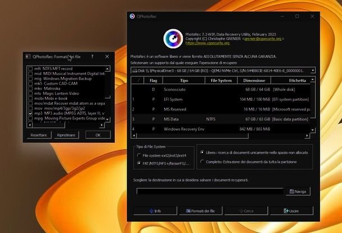This screenshot has height=233, width=342.
Task: Sort partitions by Flag column header
Action: [153, 81]
